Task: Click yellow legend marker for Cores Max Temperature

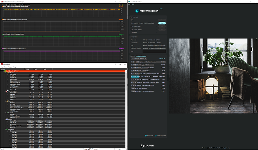Action: point(2,5)
